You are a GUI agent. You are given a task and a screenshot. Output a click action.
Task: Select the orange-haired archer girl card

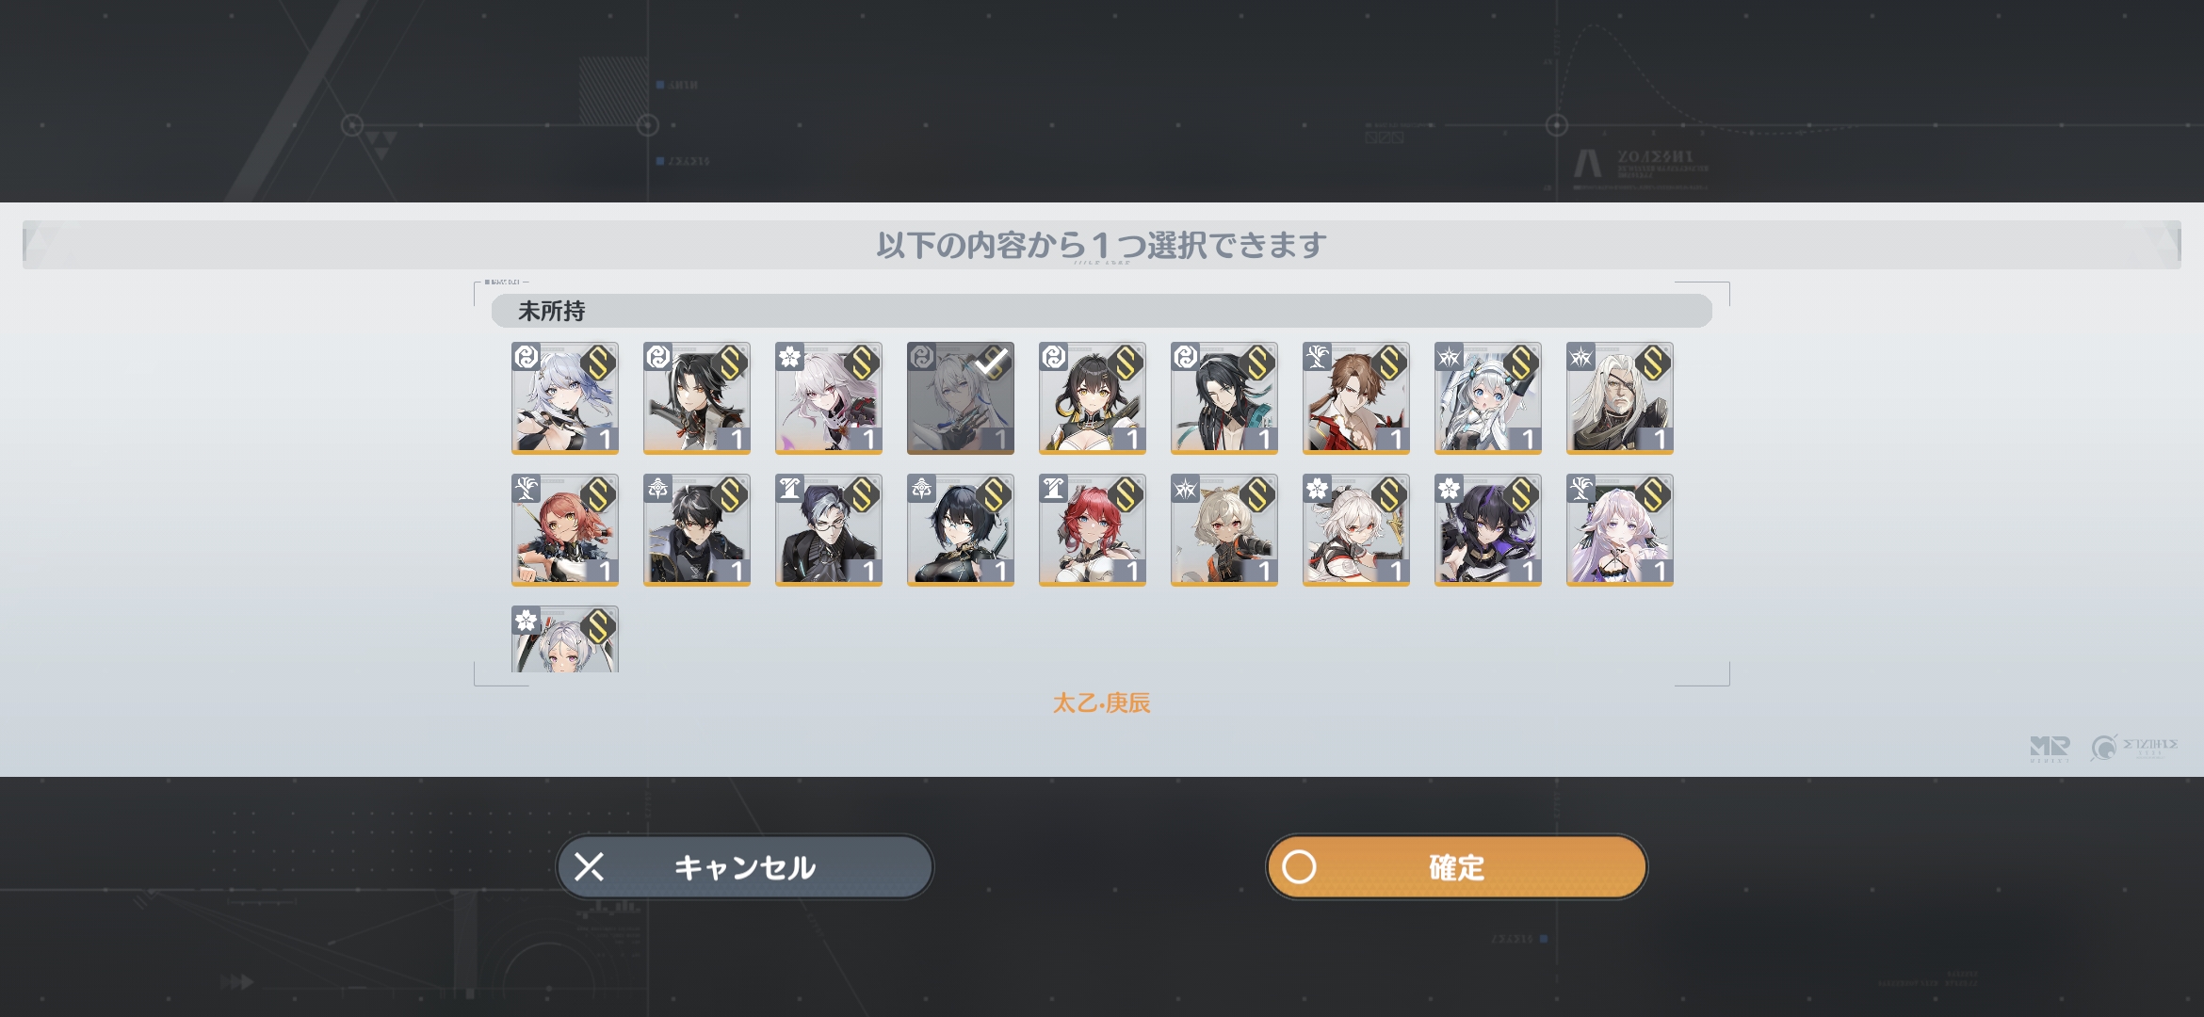(x=564, y=529)
